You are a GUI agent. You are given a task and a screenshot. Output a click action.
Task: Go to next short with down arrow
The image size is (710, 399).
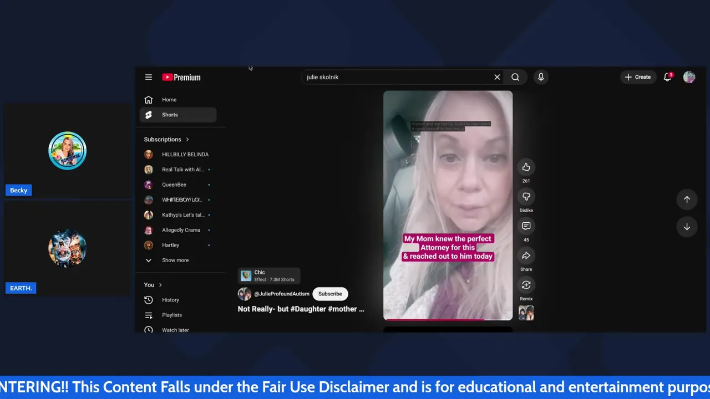coord(687,227)
